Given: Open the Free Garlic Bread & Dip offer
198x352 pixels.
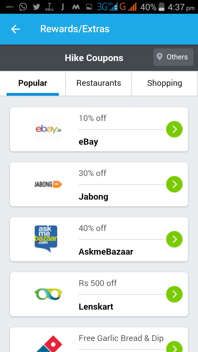Looking at the screenshot, I should point(121,338).
